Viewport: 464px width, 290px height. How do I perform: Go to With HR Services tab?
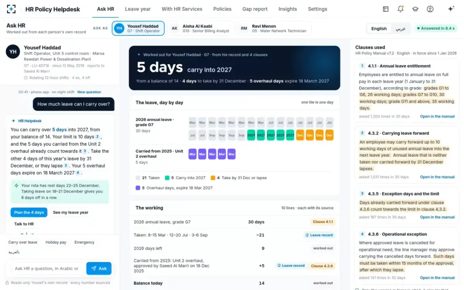coord(182,9)
